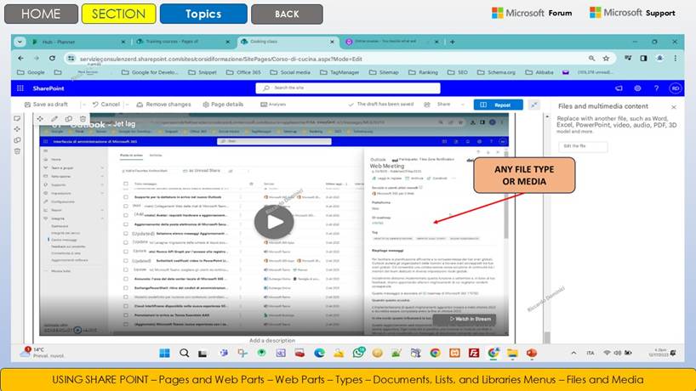This screenshot has width=696, height=391.
Task: Edit the web part with pencil icon
Action: (x=54, y=119)
